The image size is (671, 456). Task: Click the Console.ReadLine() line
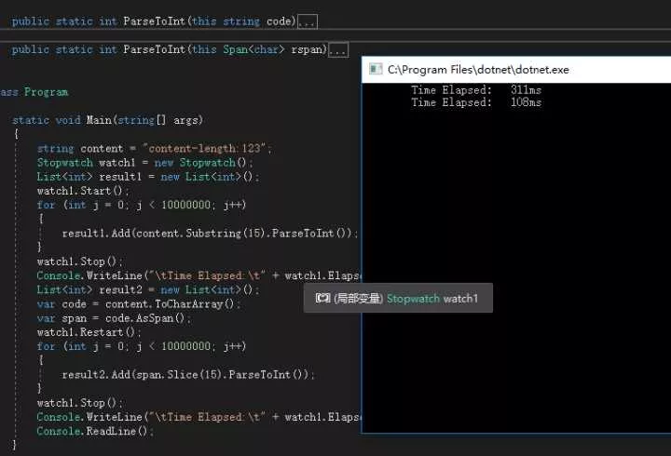point(94,431)
